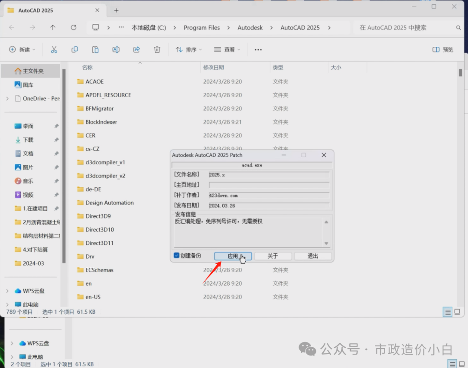Viewport: 468px width, 368px height.
Task: Click the 退出 exit button
Action: pos(313,256)
